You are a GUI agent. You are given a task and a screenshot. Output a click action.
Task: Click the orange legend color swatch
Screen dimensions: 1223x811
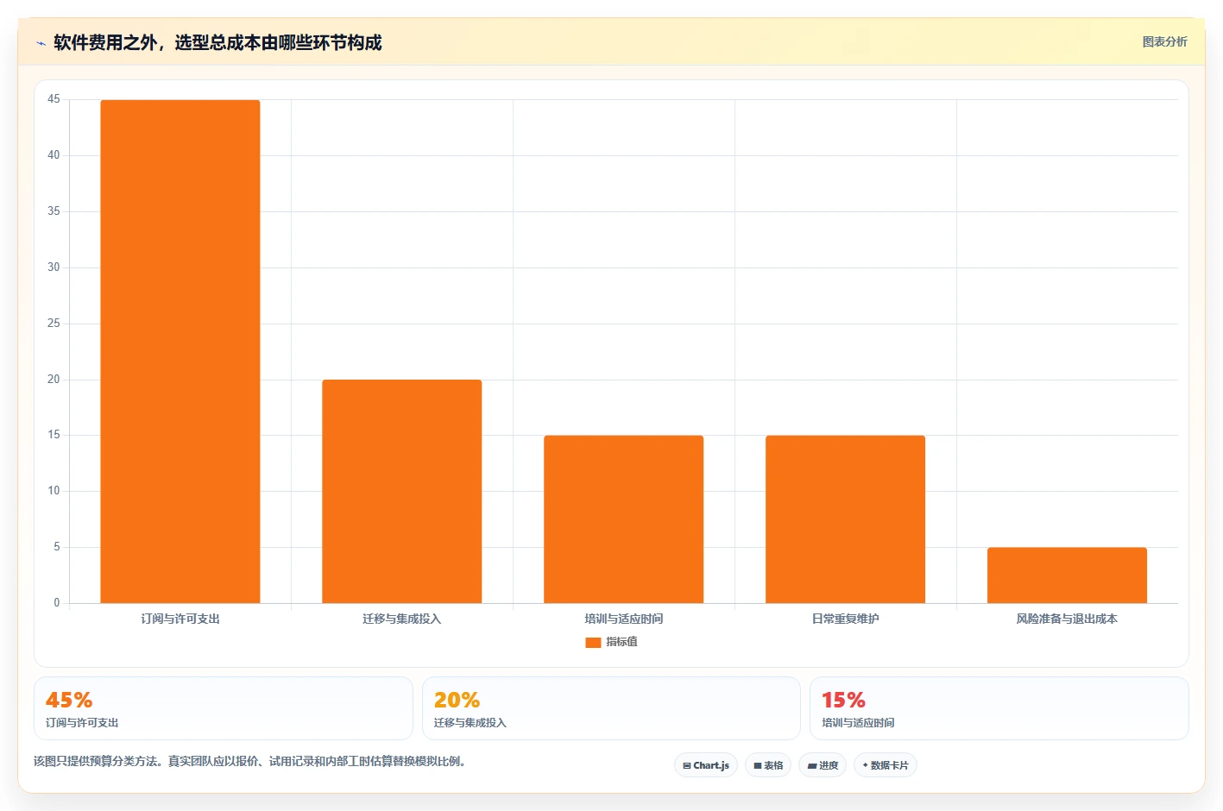[593, 643]
